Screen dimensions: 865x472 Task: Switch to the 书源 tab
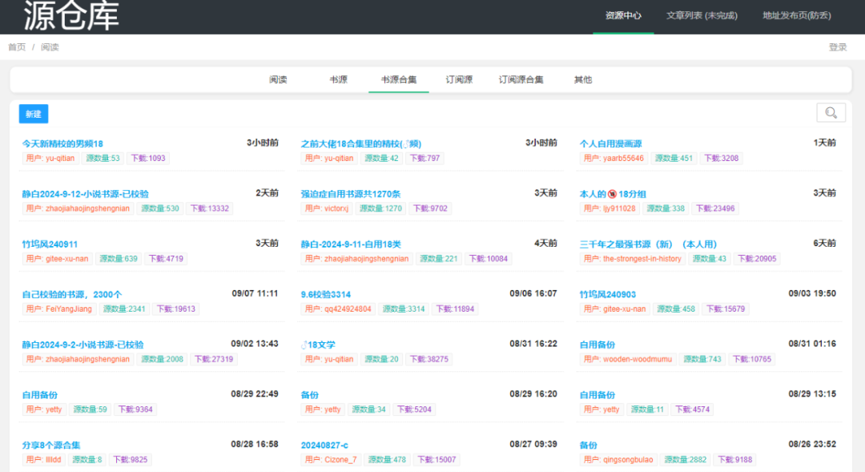338,79
